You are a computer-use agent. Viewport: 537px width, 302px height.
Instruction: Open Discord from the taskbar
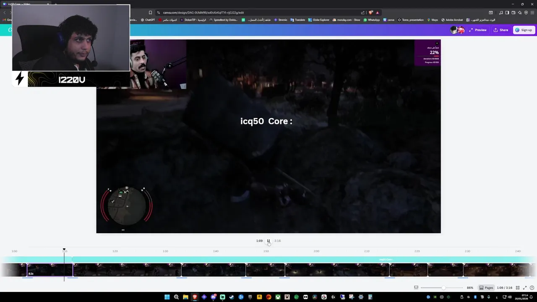[214, 297]
